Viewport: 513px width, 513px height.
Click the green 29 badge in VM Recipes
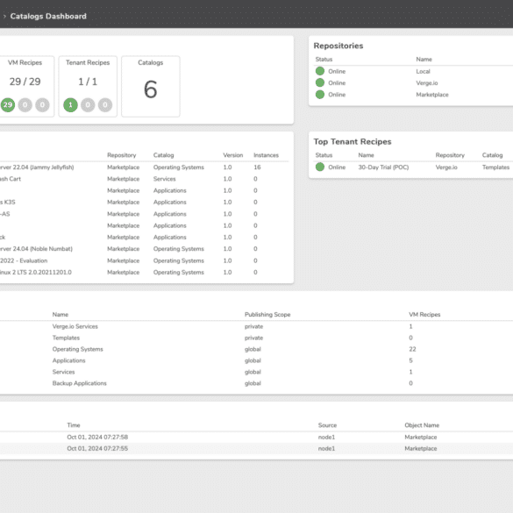pos(8,105)
